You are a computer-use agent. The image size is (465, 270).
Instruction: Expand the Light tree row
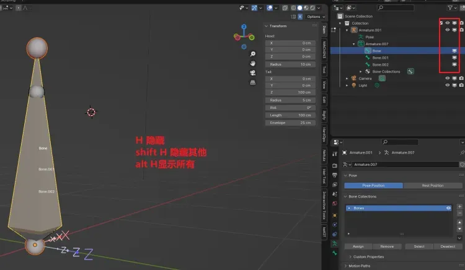click(347, 85)
